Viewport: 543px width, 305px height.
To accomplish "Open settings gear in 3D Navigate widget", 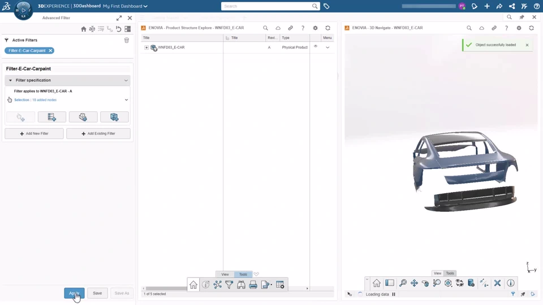I will click(519, 28).
